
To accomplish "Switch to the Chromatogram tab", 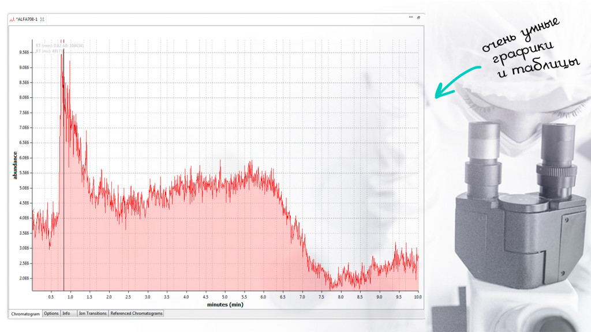I will click(25, 314).
